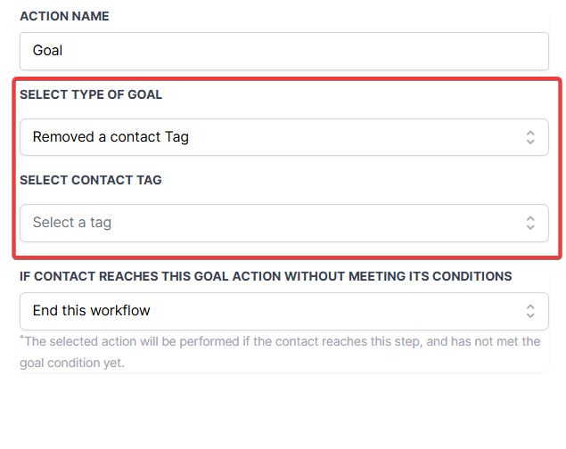Click the SELECT CONTACT TAG label

(91, 180)
